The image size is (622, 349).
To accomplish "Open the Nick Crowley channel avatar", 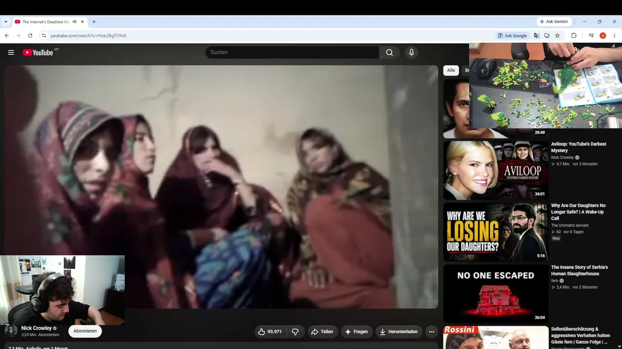I will point(11,331).
